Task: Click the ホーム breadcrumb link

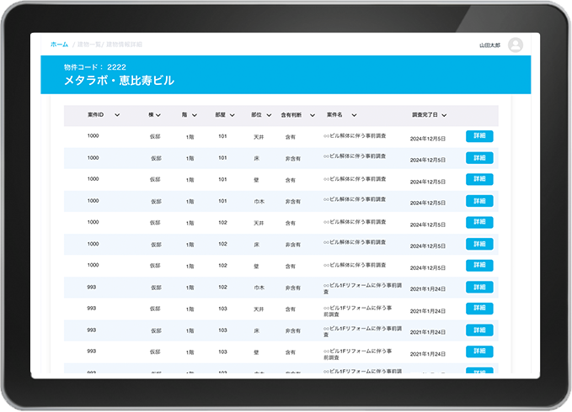Action: tap(60, 45)
